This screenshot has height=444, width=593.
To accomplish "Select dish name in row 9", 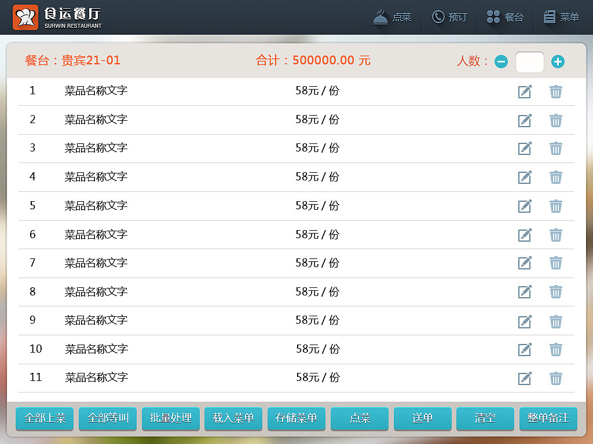I will click(96, 320).
